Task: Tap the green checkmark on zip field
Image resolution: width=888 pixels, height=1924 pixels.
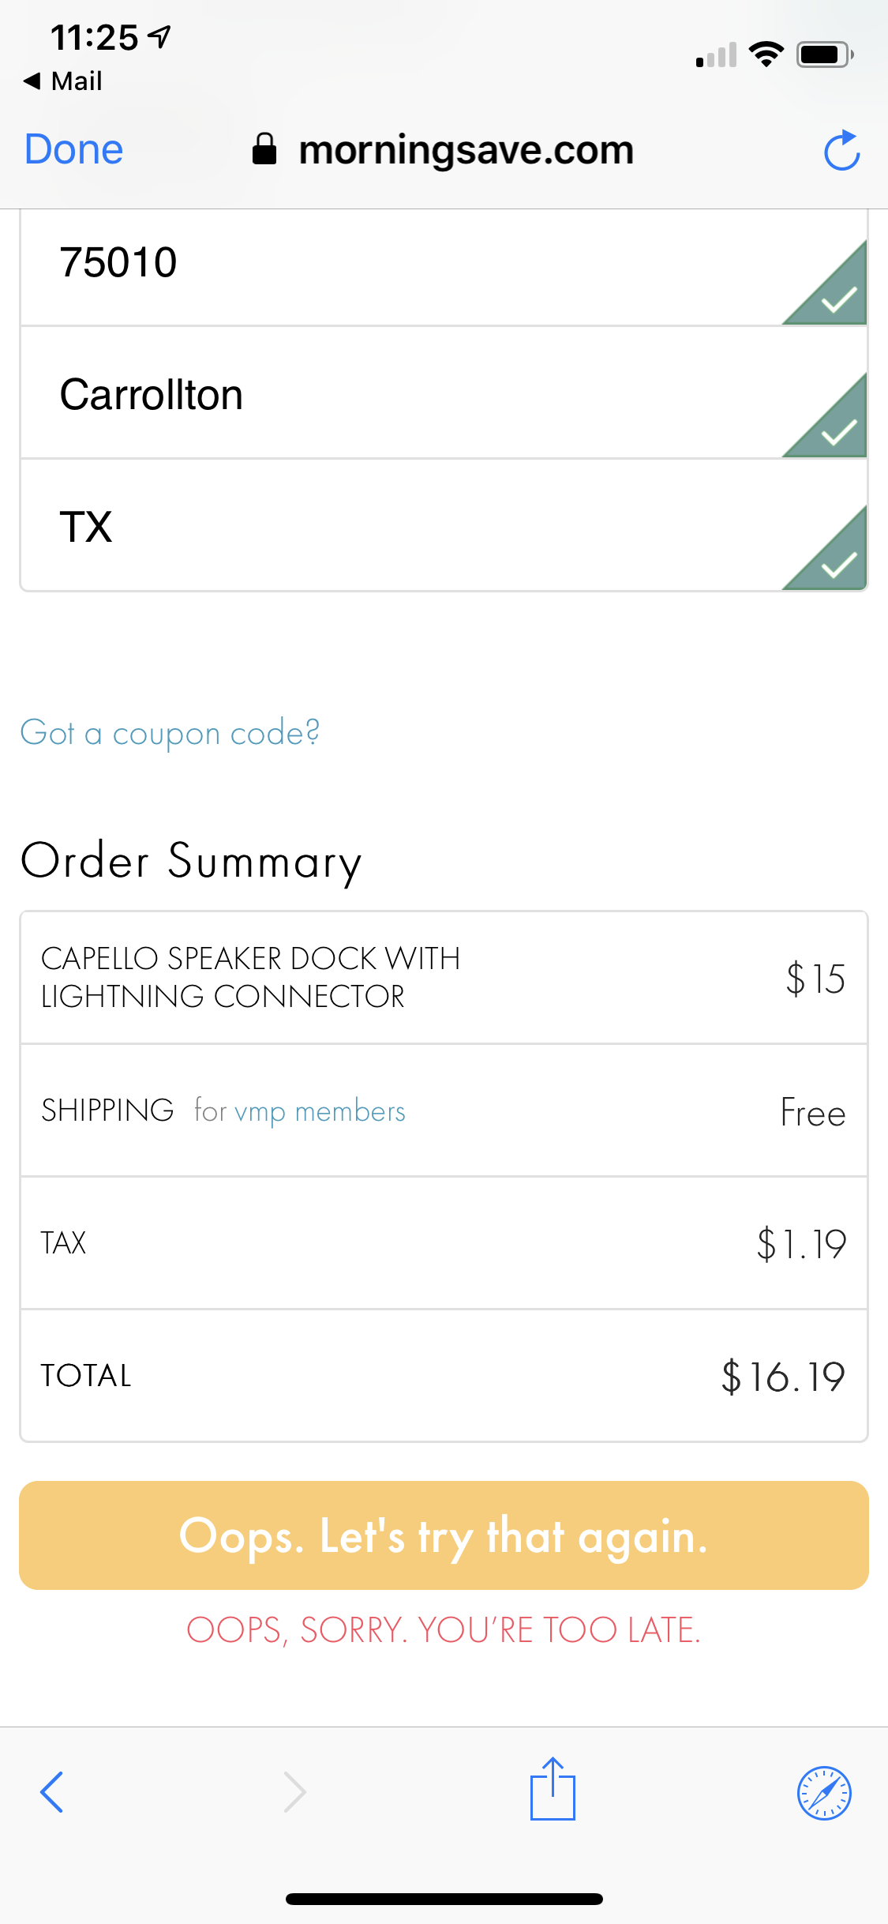Action: click(x=837, y=299)
